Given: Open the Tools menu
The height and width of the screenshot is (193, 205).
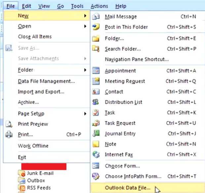Looking at the screenshot, I should (77, 6).
